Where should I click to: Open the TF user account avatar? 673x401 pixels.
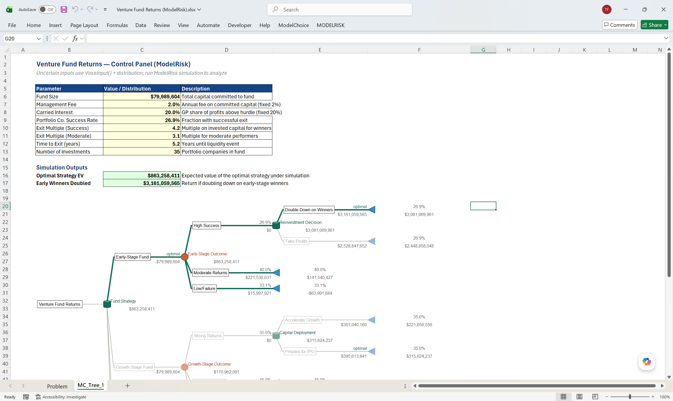[x=607, y=9]
